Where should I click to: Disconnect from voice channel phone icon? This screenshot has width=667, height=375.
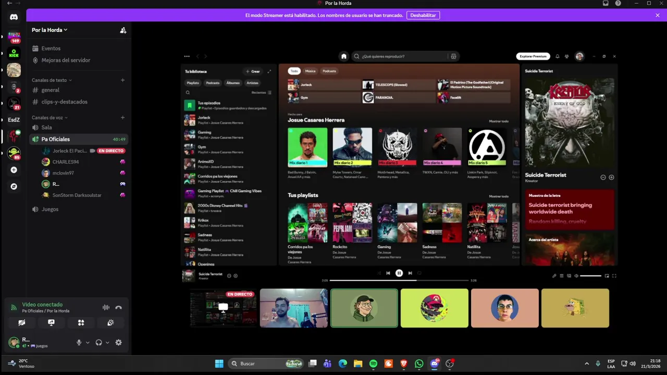[x=118, y=308]
